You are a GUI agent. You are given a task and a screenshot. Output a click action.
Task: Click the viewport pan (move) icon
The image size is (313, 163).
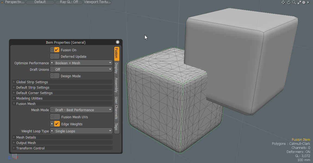coord(283,2)
